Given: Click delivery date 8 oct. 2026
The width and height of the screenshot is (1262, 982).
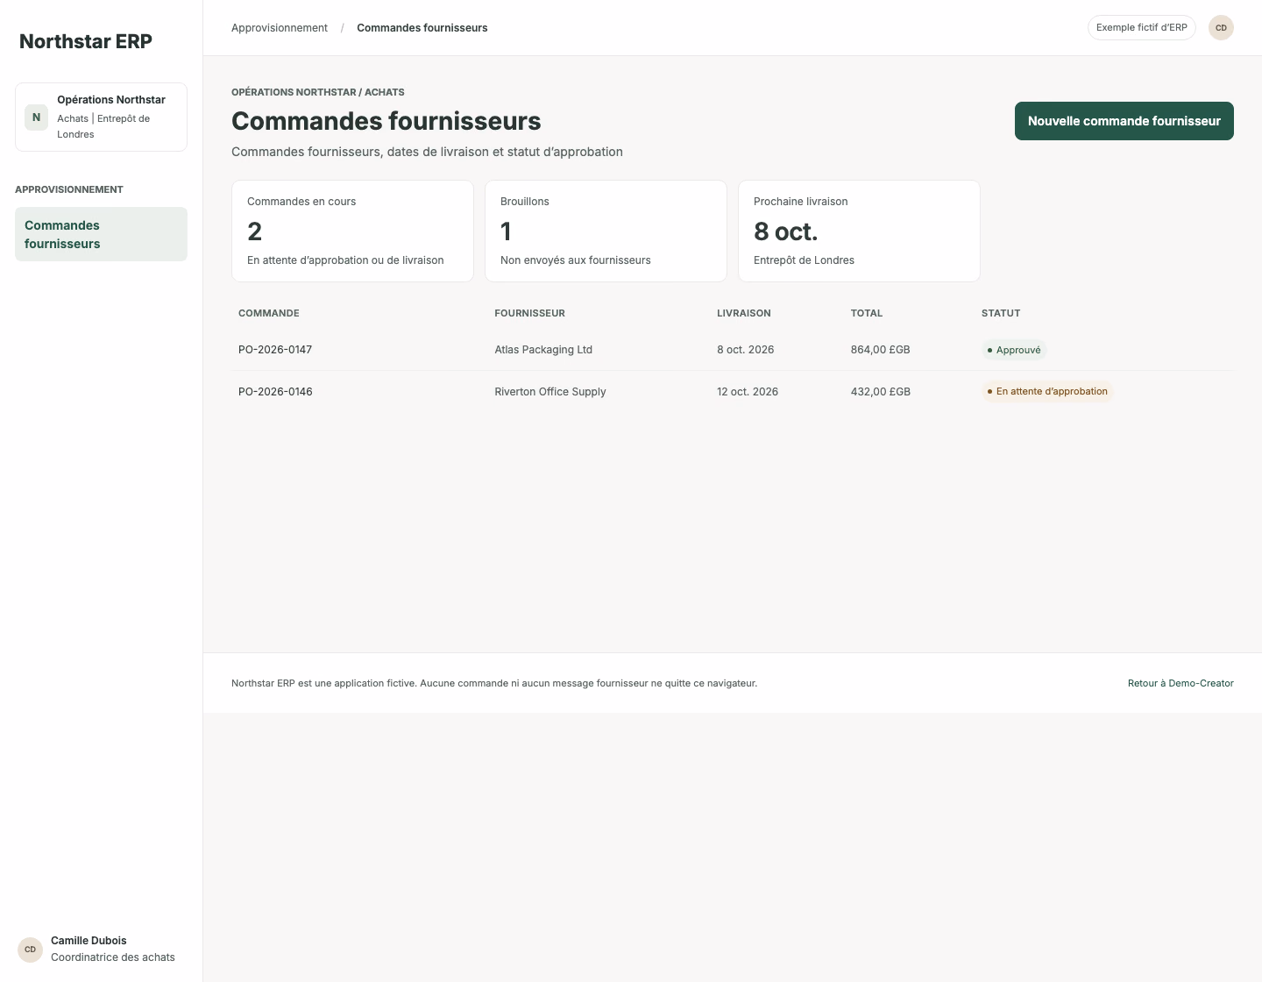Looking at the screenshot, I should 746,350.
